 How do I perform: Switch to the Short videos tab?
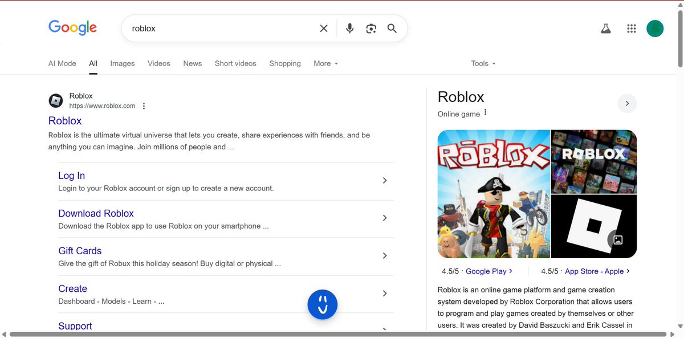point(235,63)
